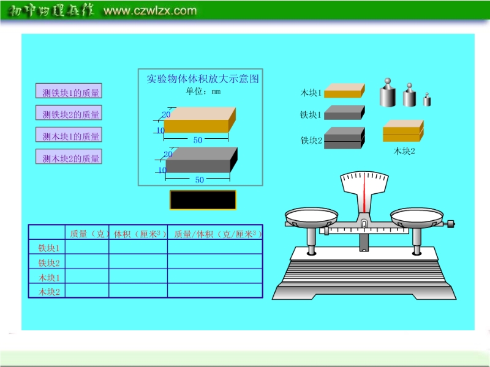Viewport: 490px width, 367px height.
Task: Click the 铁块2 volume table cell
Action: click(138, 262)
